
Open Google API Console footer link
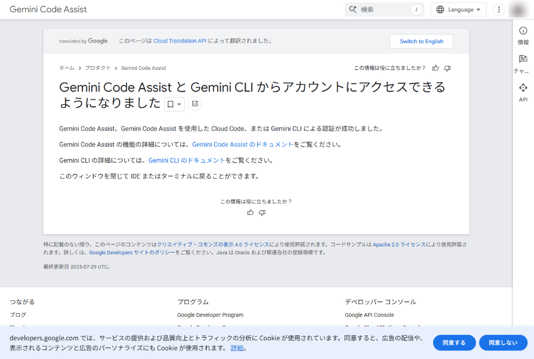click(x=369, y=315)
